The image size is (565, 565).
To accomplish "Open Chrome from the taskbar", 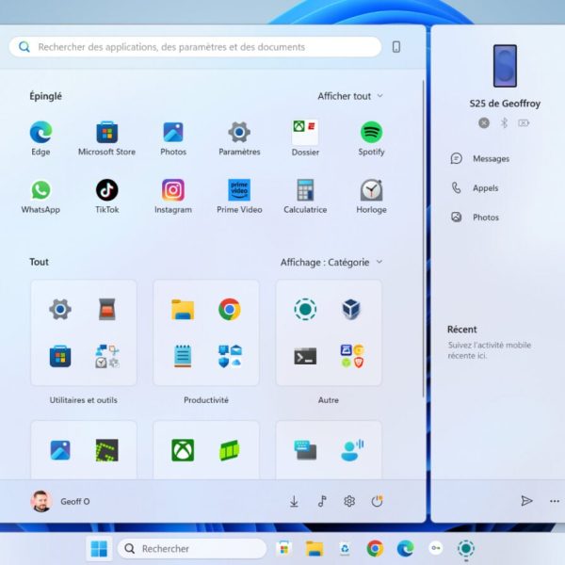I will point(375,549).
